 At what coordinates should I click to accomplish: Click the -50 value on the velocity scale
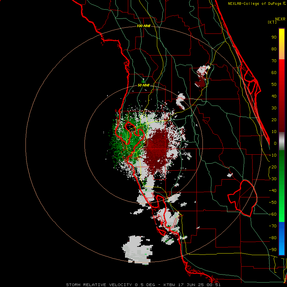pos(273,202)
